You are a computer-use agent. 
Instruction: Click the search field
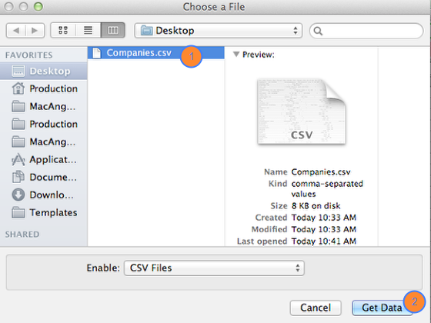tap(366, 31)
